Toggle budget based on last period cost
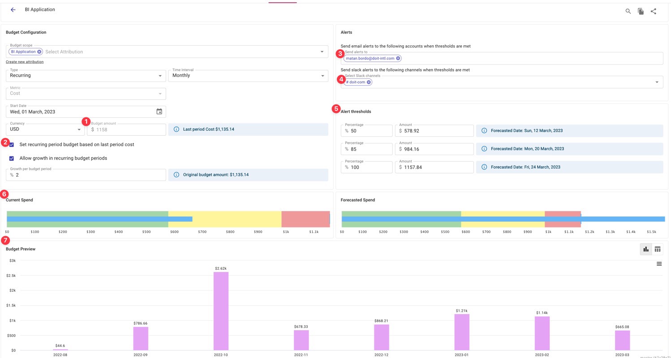This screenshot has width=671, height=358. click(x=12, y=145)
